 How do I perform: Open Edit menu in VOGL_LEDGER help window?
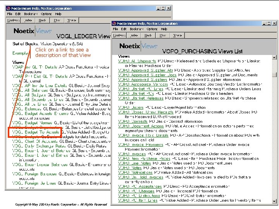[18, 14]
